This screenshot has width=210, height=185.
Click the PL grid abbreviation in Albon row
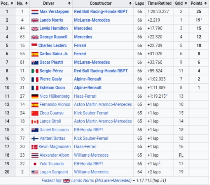click(181, 155)
